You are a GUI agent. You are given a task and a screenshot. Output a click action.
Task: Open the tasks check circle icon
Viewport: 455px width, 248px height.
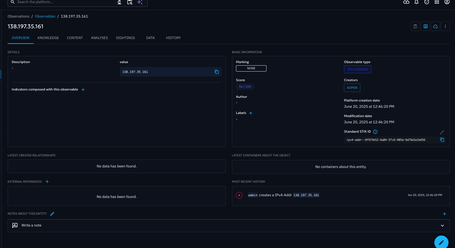(427, 2)
